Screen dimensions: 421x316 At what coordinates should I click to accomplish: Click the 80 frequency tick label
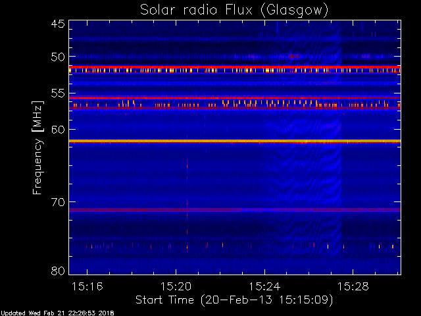(x=58, y=271)
